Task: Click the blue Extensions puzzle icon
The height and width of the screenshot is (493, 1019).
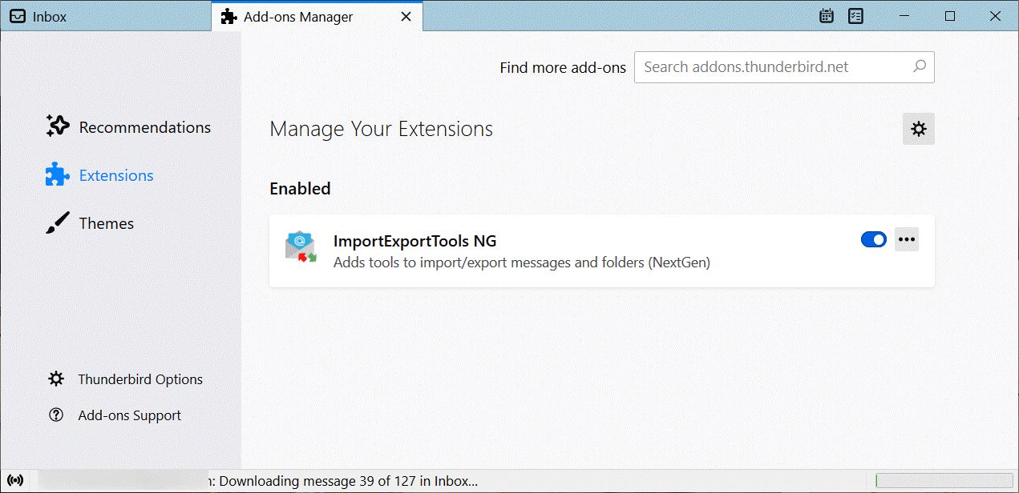Action: pyautogui.click(x=57, y=174)
